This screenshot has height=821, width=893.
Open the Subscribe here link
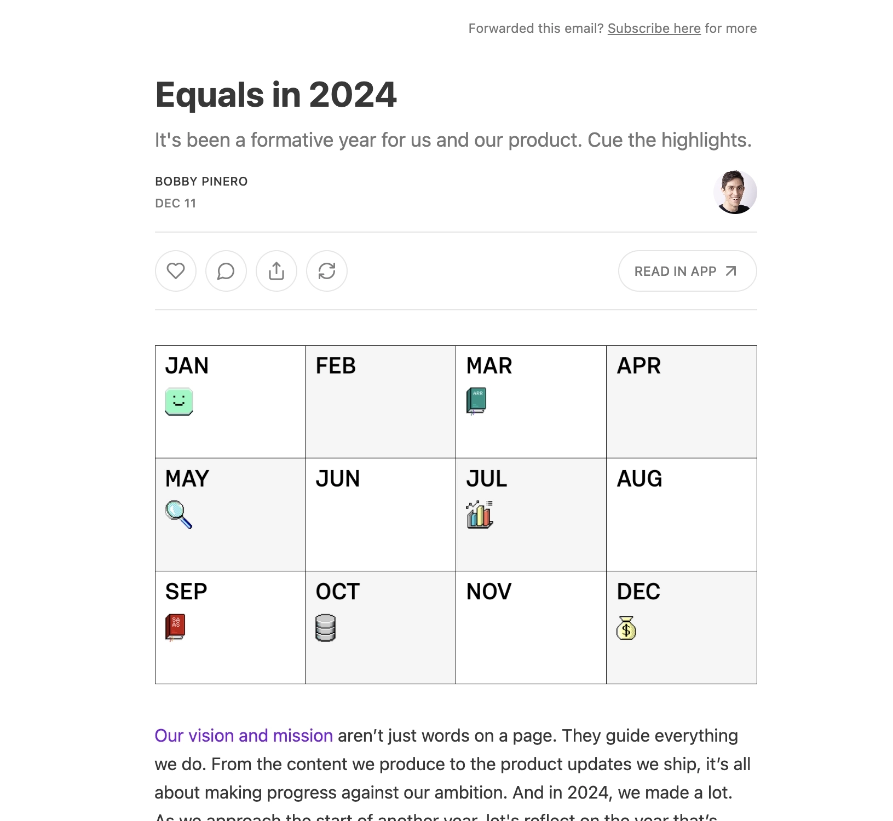click(654, 28)
